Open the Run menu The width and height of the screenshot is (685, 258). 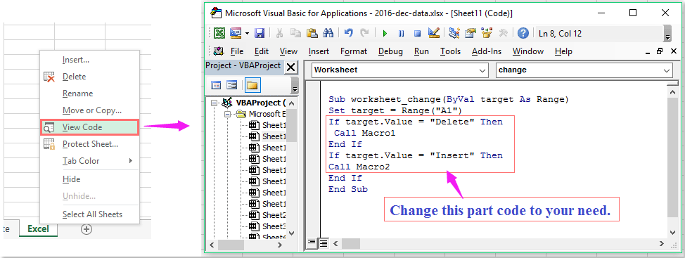tap(421, 51)
